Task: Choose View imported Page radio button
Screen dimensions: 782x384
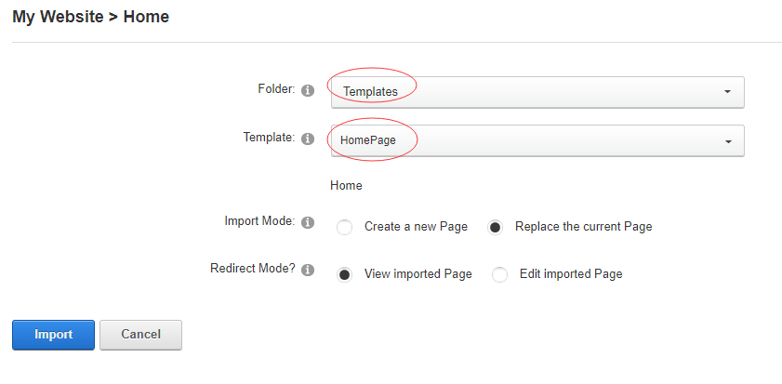Action: [x=345, y=274]
